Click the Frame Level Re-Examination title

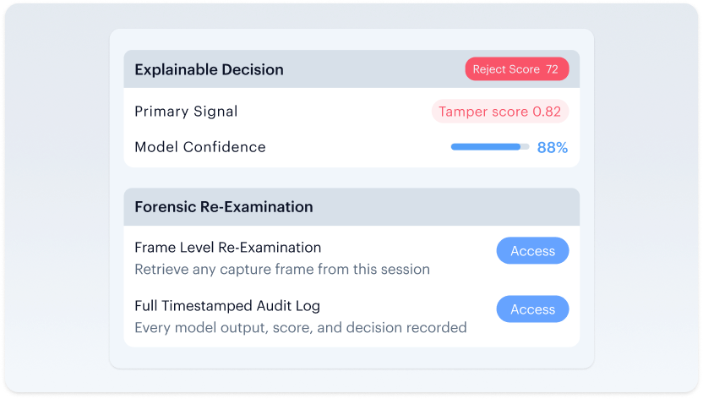point(228,248)
